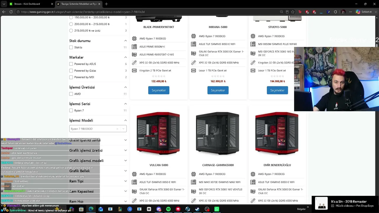
Task: Open the immersive reader icon
Action: point(287,12)
